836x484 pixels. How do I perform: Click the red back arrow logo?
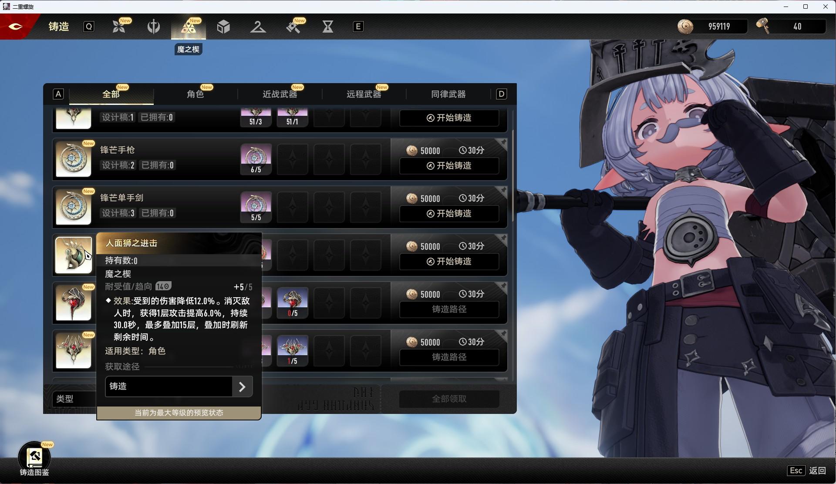coord(16,27)
